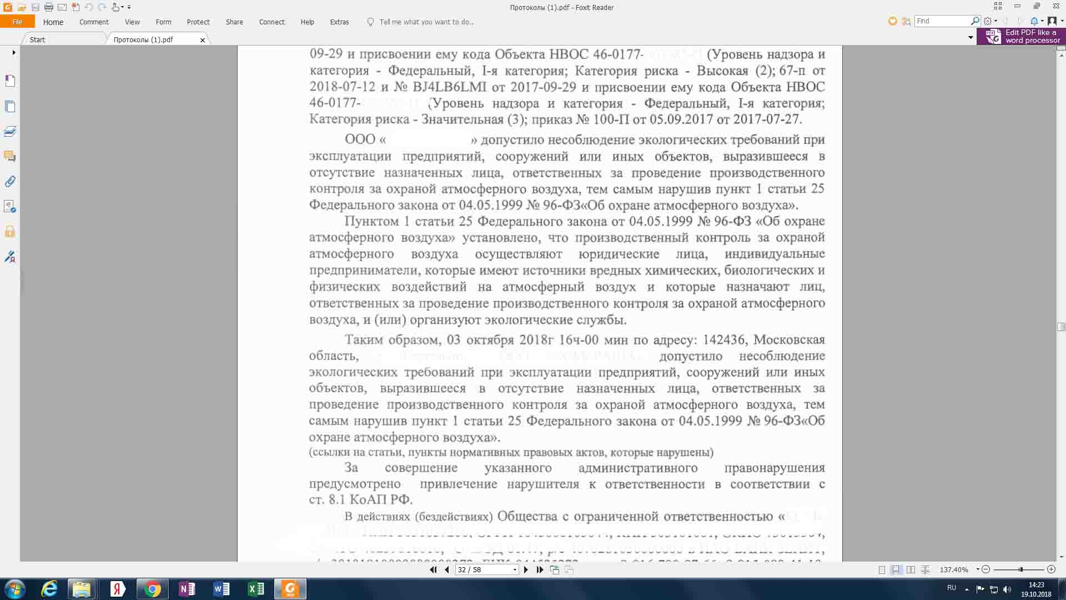Click the Find search field
The image size is (1066, 600).
coord(942,21)
